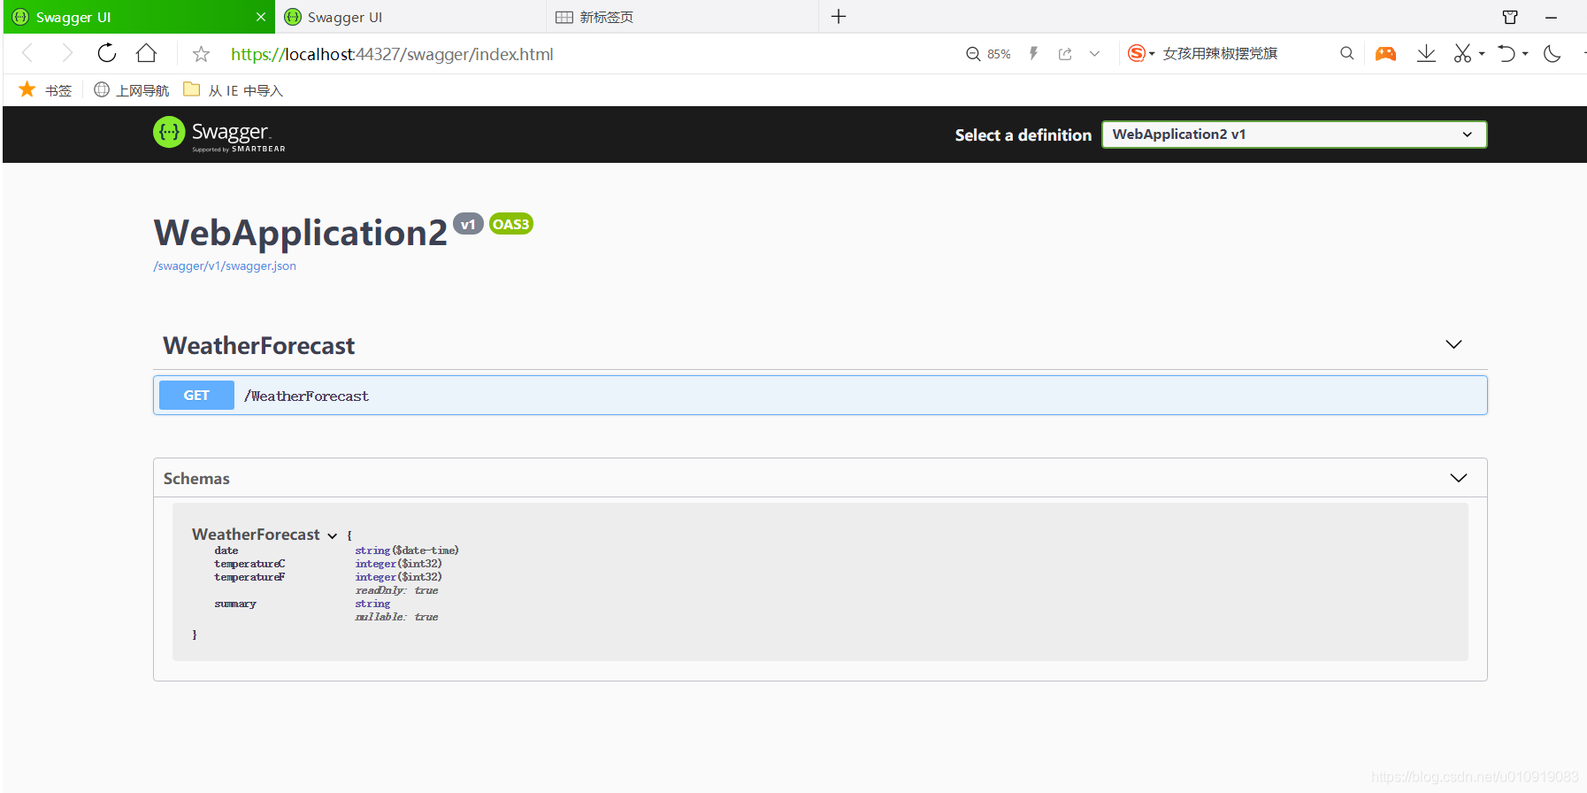Click the temperatureC property name
The width and height of the screenshot is (1587, 793).
(249, 564)
